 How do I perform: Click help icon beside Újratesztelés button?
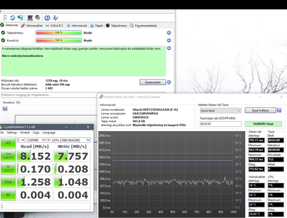point(169,82)
